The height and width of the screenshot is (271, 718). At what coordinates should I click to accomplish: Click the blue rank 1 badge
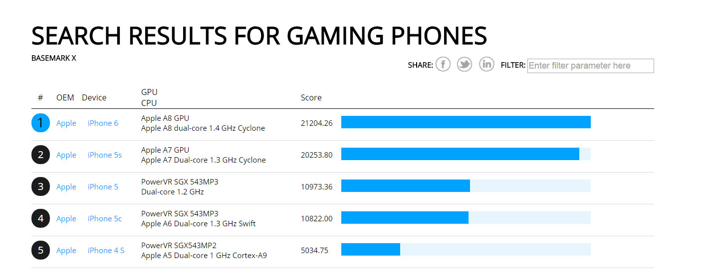coord(40,123)
